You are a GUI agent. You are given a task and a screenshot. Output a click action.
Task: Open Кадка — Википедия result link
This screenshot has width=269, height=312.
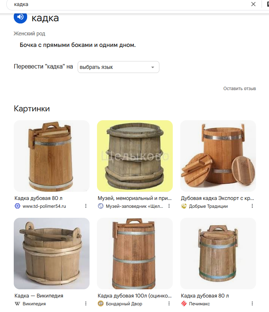[x=39, y=296]
